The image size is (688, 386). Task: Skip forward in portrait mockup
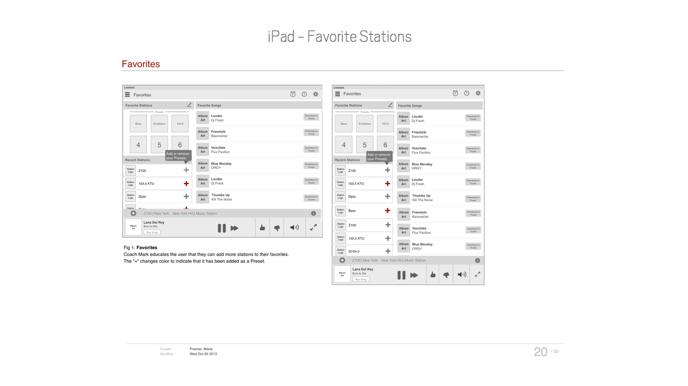pyautogui.click(x=414, y=275)
